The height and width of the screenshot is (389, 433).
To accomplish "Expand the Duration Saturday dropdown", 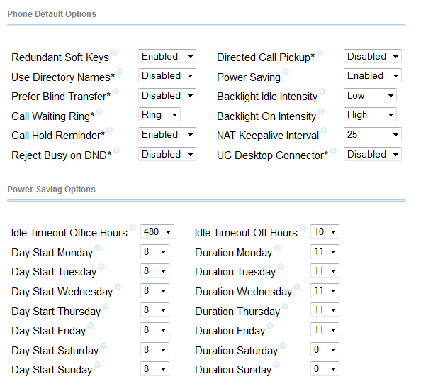I will (x=325, y=349).
